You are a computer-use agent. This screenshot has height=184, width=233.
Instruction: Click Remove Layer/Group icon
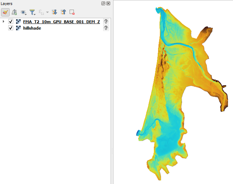coord(72,12)
